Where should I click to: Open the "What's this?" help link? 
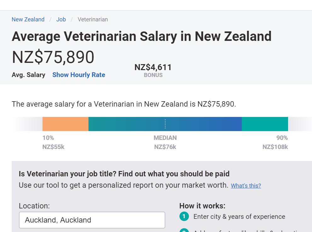click(246, 186)
